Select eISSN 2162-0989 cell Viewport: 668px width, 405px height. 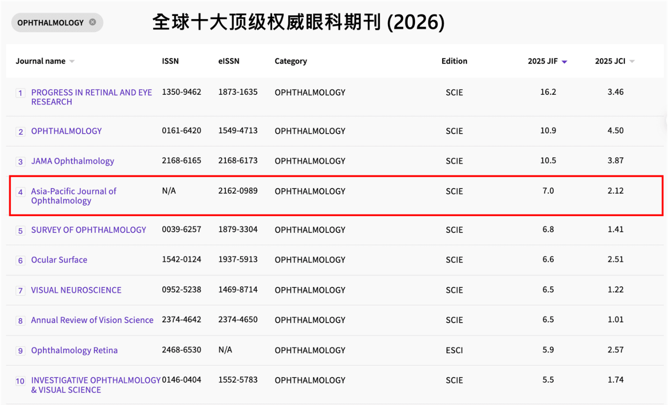click(x=238, y=191)
